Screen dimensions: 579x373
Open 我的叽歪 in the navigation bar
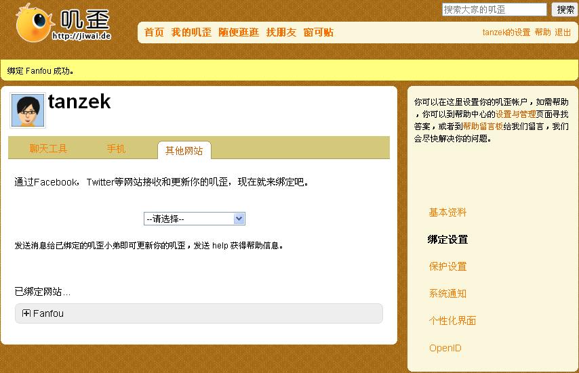coord(191,32)
